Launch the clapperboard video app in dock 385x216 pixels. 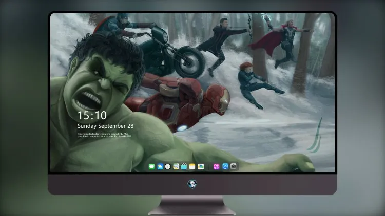tap(184, 167)
